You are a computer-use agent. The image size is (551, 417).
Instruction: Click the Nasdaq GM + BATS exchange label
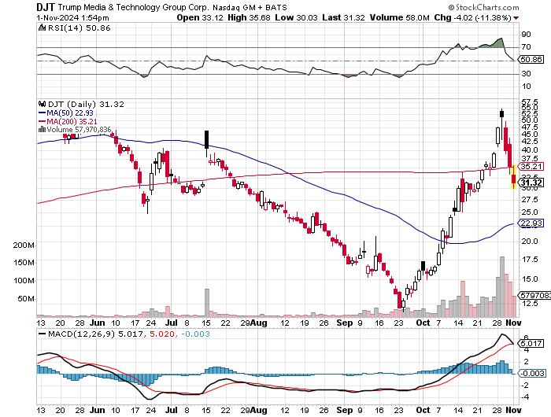click(x=250, y=7)
